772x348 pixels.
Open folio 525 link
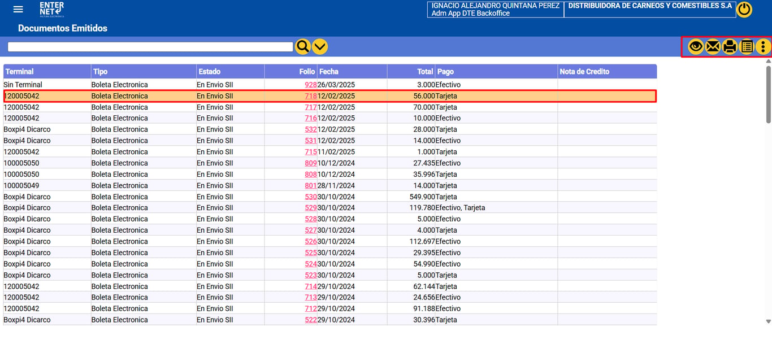(311, 253)
